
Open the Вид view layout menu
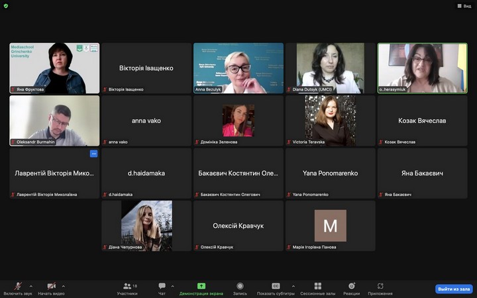click(464, 5)
